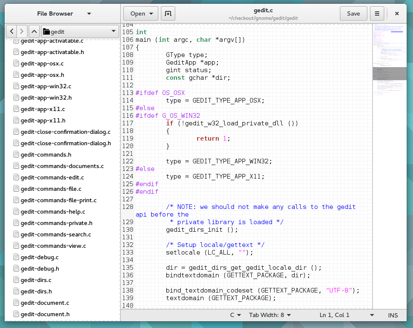Click line number 122 in the gutter
The height and width of the screenshot is (328, 413).
128,161
